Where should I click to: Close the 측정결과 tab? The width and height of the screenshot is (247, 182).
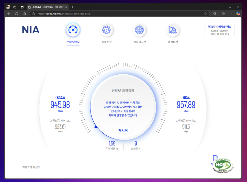tap(66, 7)
